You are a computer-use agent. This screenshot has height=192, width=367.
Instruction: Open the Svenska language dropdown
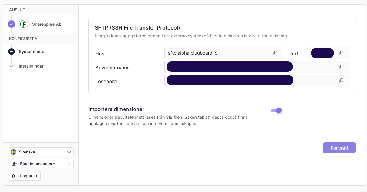click(x=41, y=152)
